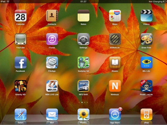Image resolution: width=167 pixels, height=125 pixels.
Task: Open FileApp magnifying glass icon
Action: [52, 62]
